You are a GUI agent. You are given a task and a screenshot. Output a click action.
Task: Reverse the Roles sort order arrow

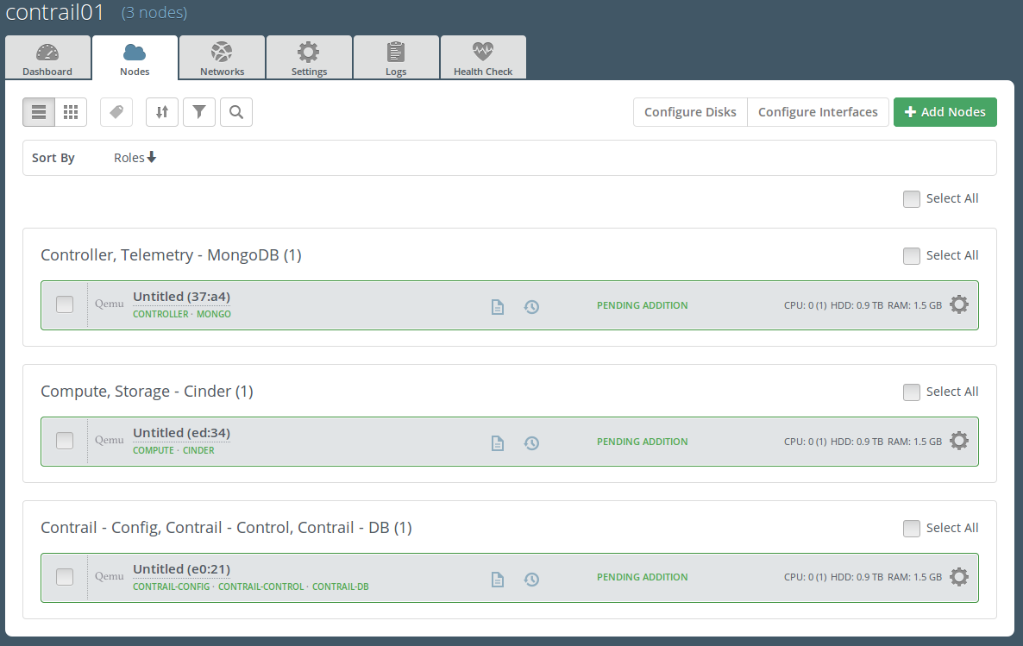pos(151,157)
